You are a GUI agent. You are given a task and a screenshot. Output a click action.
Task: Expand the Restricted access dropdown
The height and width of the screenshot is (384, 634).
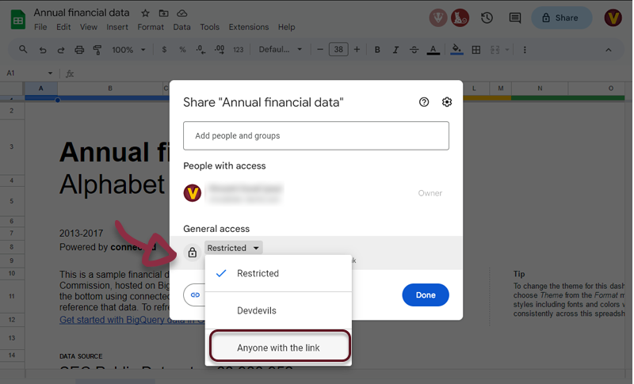tap(233, 248)
